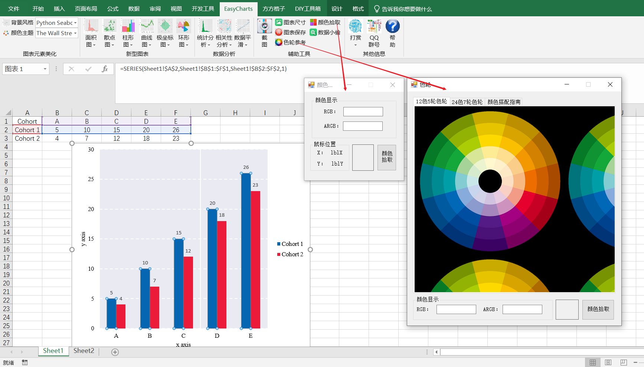
Task: Click the 截图 screenshot camera icon
Action: pos(264,26)
